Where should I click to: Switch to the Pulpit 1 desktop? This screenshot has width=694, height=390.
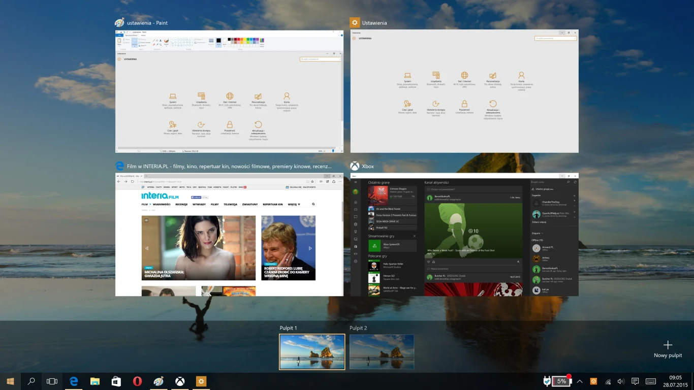pos(312,351)
